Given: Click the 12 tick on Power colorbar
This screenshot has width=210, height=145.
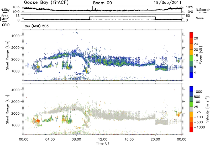Looking at the screenshot, I should click(196, 61).
